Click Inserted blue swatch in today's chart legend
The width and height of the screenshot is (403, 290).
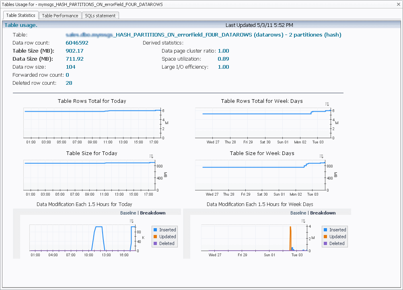(x=155, y=230)
